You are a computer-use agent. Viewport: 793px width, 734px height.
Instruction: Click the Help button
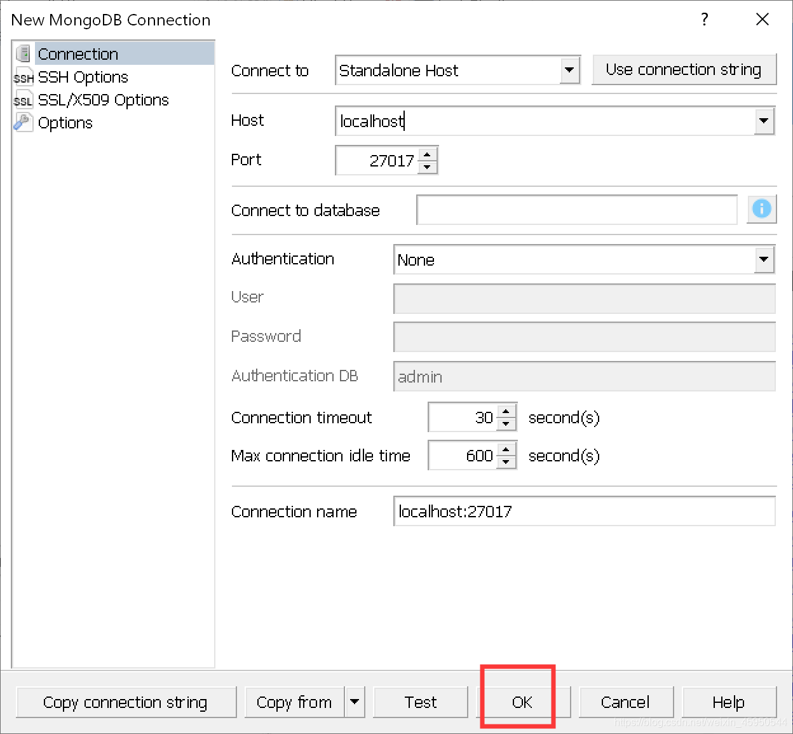point(729,702)
